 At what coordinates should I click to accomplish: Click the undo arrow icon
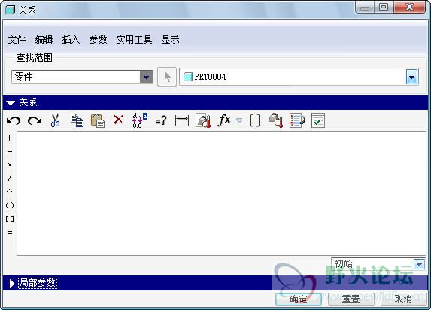[14, 120]
